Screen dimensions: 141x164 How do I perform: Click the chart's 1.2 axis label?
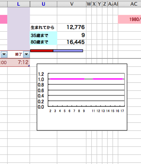(41, 74)
